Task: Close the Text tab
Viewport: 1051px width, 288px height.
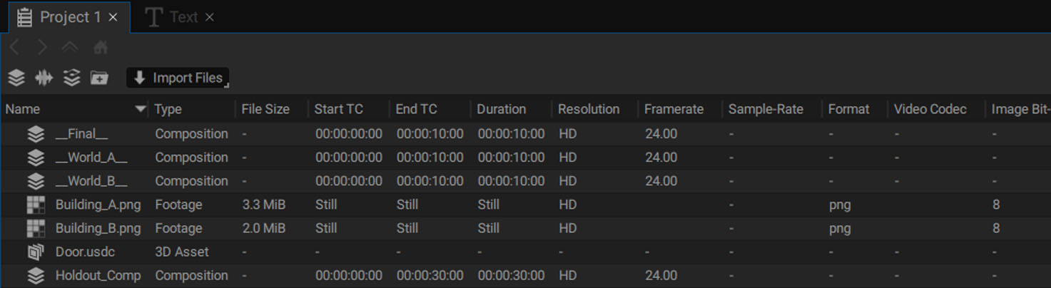Action: click(x=210, y=17)
